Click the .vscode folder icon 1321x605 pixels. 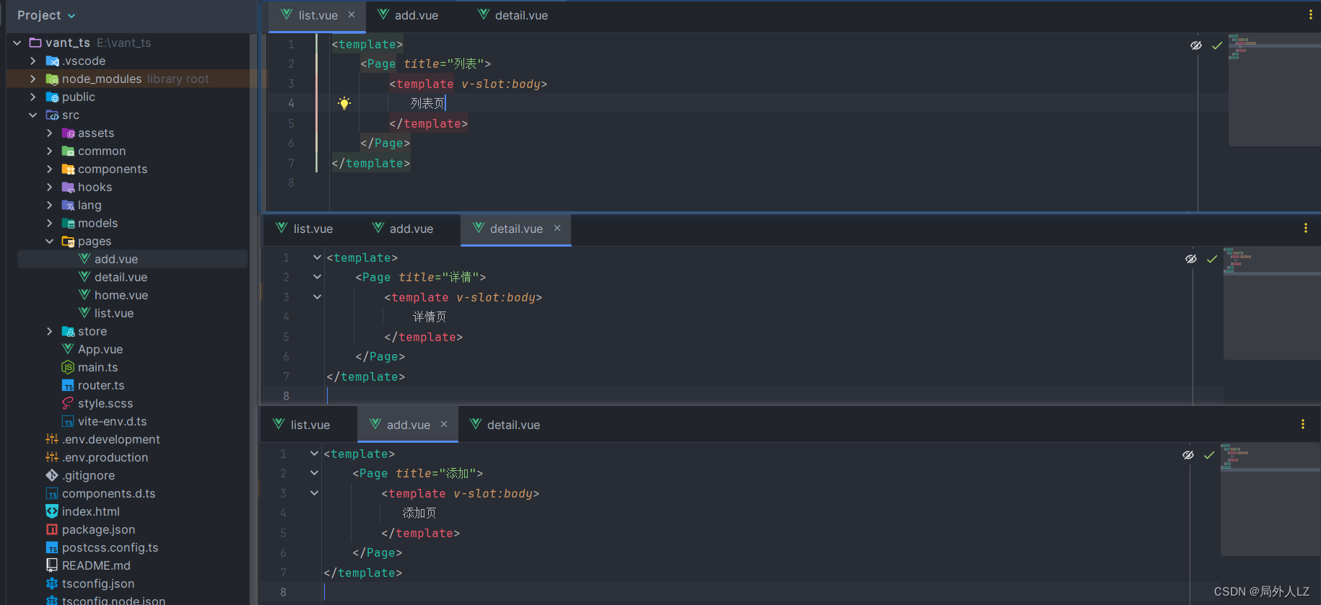pyautogui.click(x=52, y=61)
